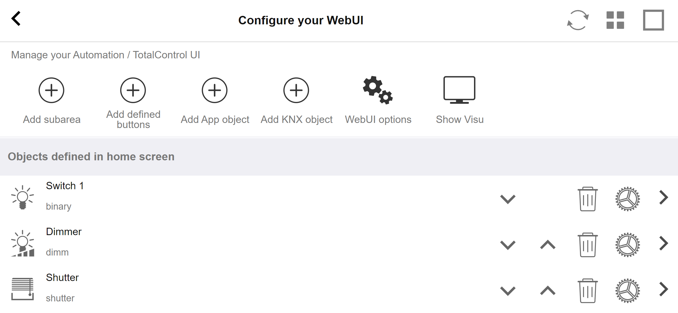Screen dimensions: 678x313
Task: Move Shutter down with chevron
Action: click(x=508, y=291)
